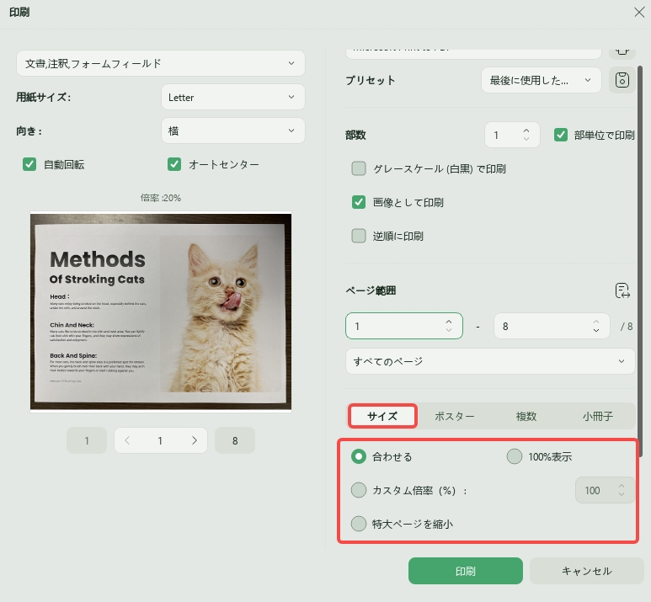Click the 倍率 :20% label

pos(161,198)
